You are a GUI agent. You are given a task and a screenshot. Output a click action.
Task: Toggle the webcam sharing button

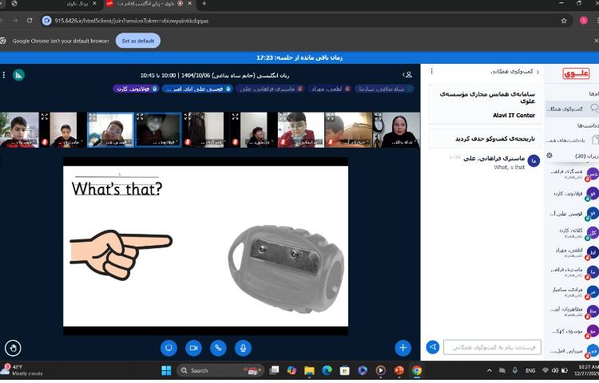coord(193,348)
